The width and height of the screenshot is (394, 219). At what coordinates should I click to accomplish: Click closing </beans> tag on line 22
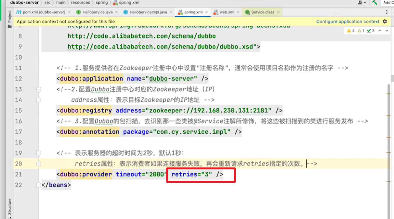(x=56, y=185)
